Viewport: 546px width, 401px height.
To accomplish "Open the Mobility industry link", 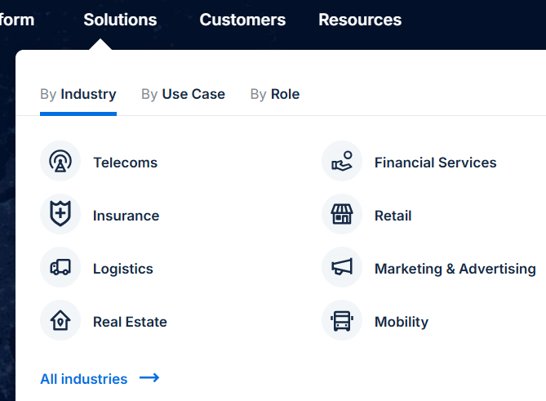I will [x=401, y=322].
